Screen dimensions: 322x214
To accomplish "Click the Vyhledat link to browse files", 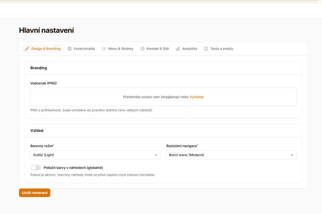I will tap(196, 97).
